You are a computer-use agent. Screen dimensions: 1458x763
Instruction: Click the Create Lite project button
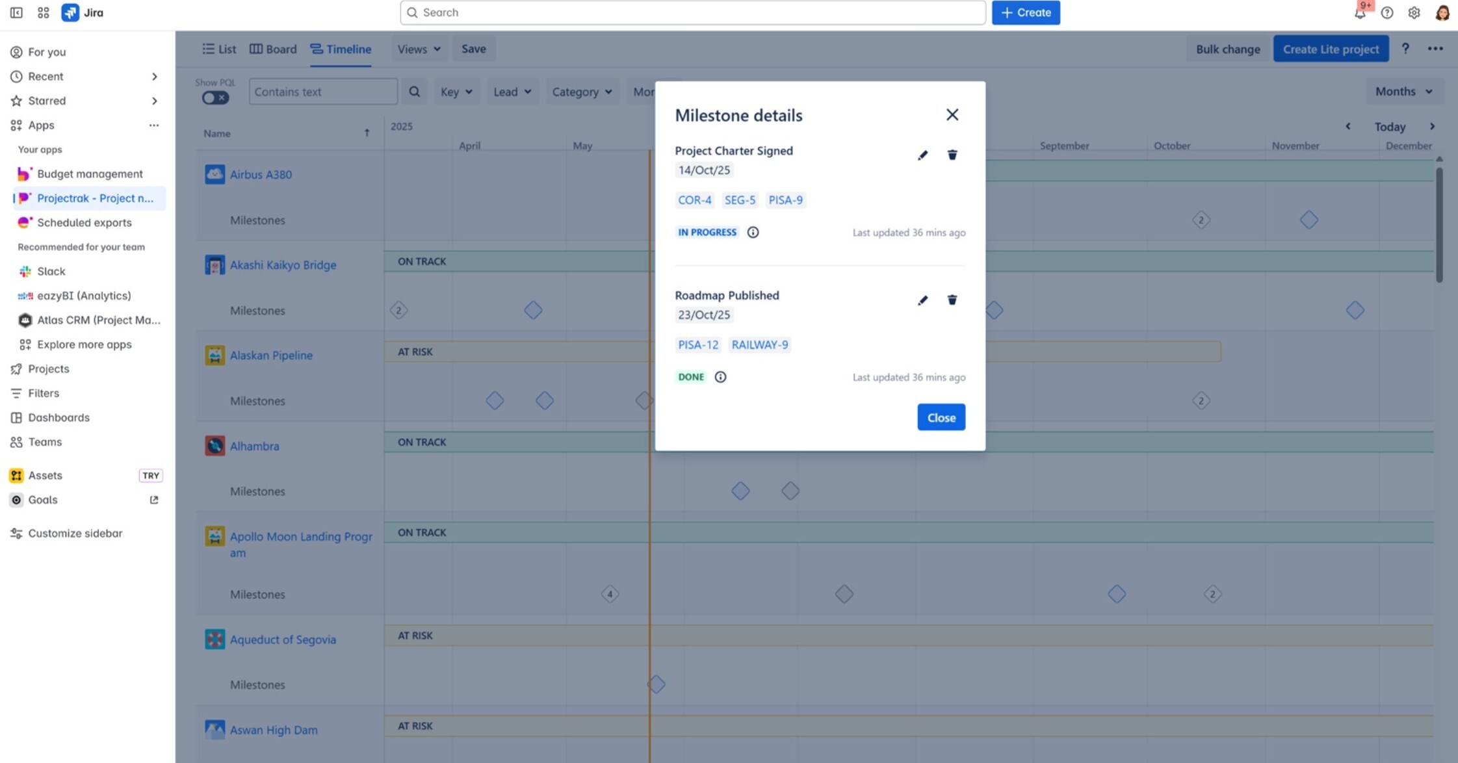point(1330,49)
